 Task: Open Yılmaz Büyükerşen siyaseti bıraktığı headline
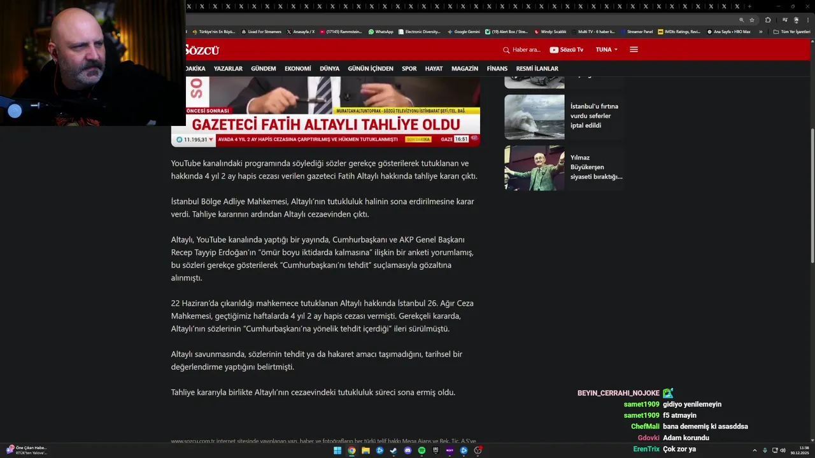tap(597, 167)
